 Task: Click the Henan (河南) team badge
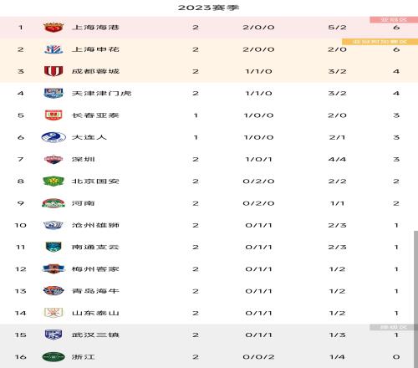coord(54,203)
